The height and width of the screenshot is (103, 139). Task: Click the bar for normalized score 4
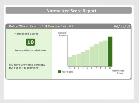point(83,59)
